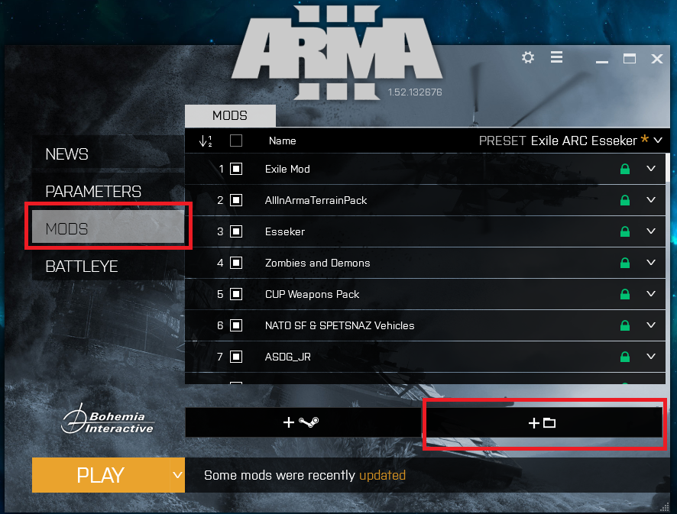Add a local mod folder
The width and height of the screenshot is (677, 514).
(x=544, y=422)
